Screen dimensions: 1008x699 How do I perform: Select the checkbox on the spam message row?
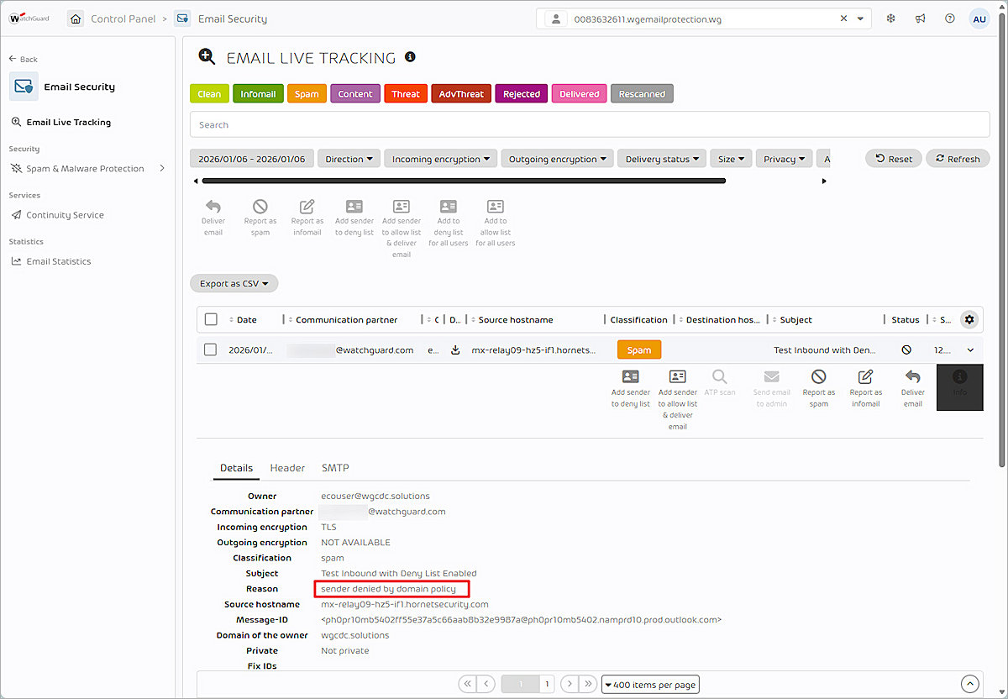210,349
